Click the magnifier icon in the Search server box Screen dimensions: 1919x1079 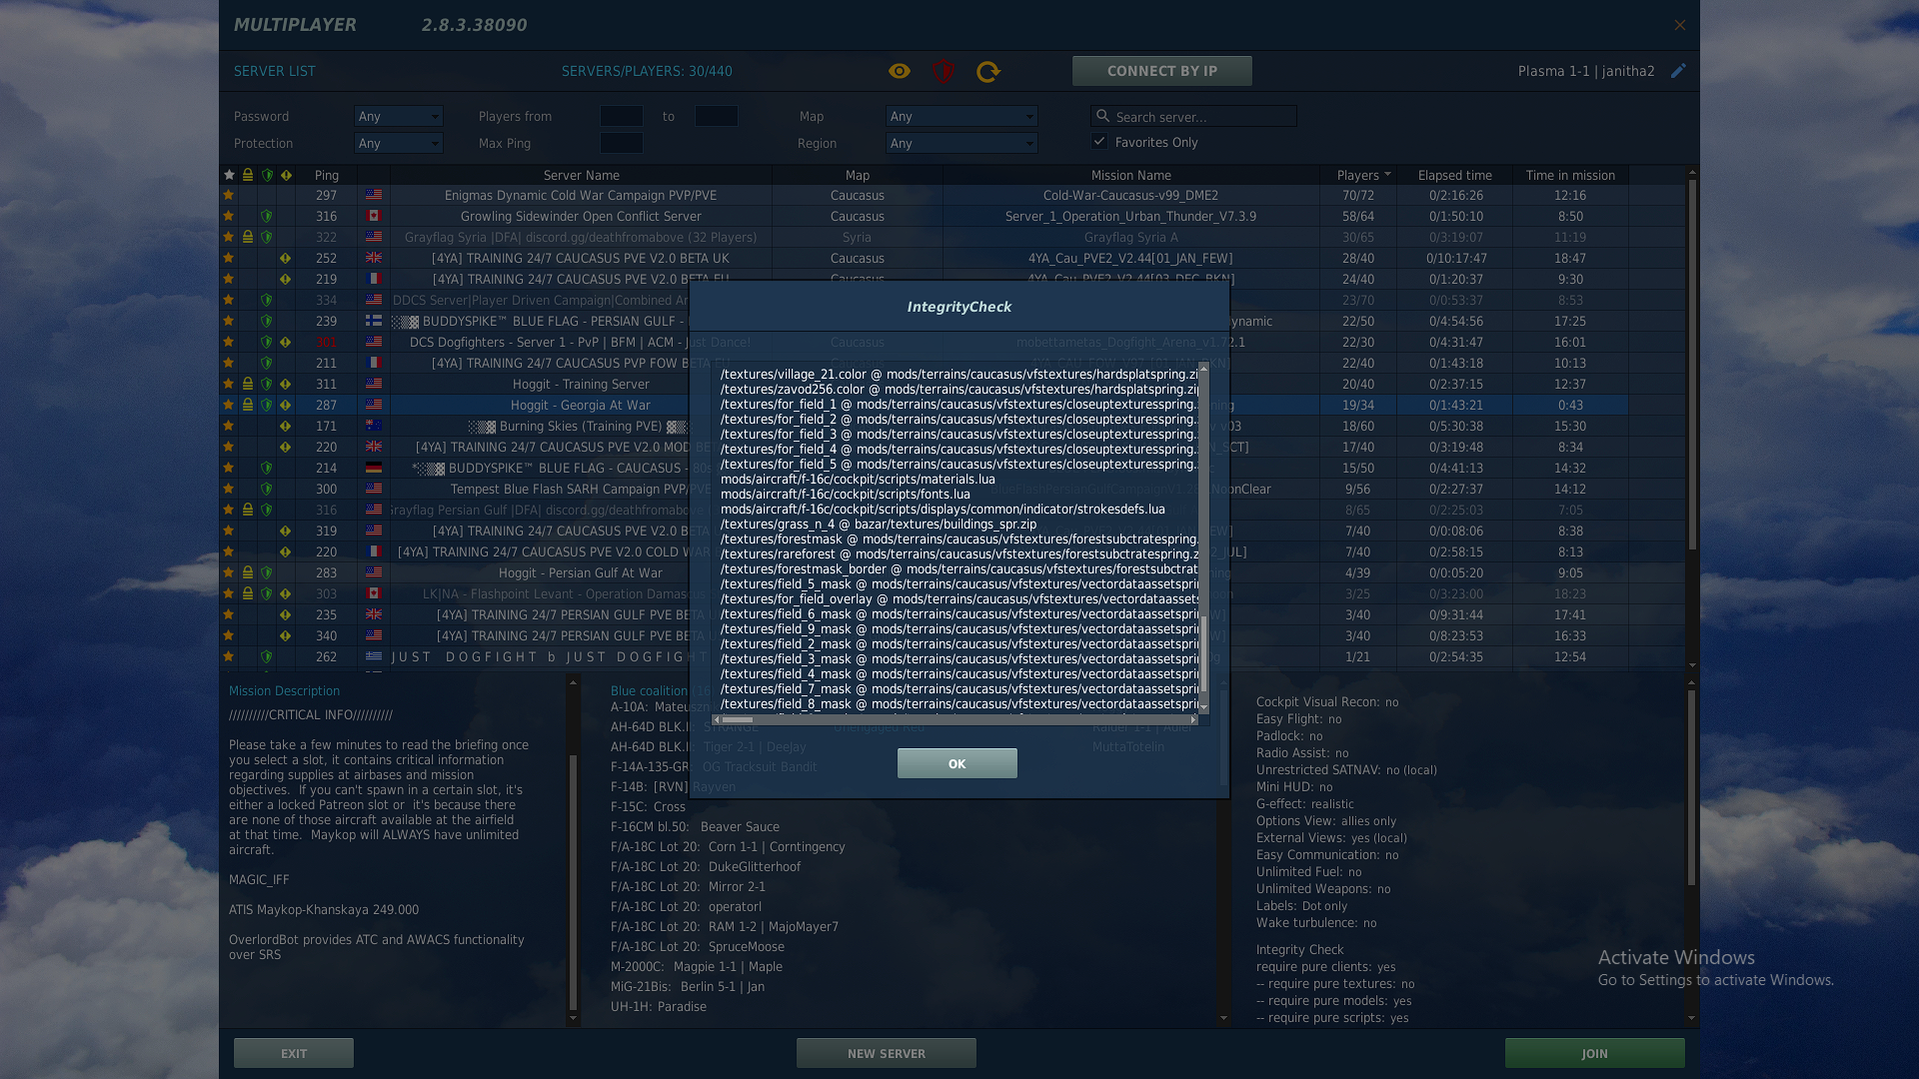coord(1101,117)
